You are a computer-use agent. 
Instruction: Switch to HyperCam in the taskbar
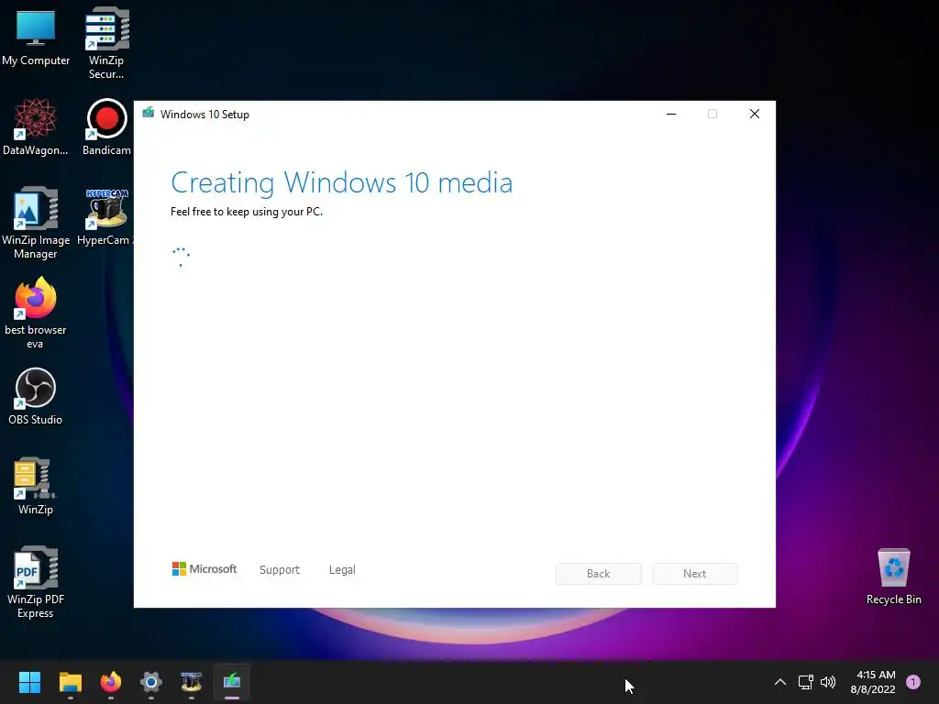coord(191,682)
